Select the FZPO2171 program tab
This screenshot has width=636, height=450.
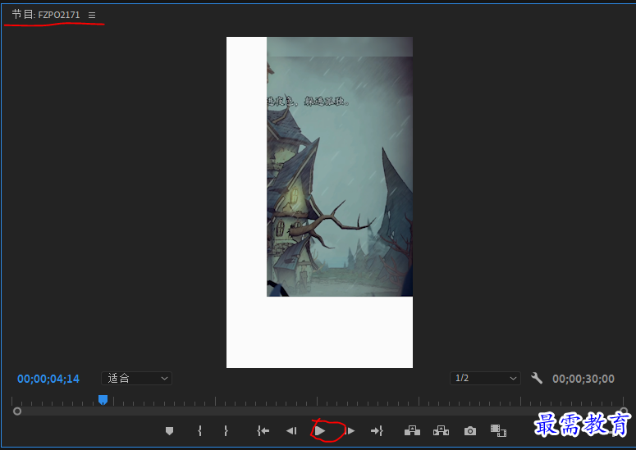46,15
